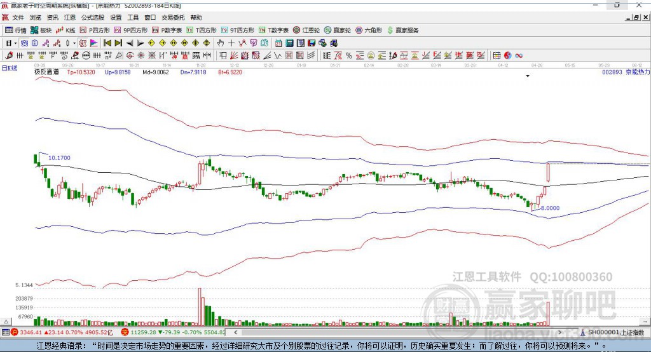Select the fan lines tool

[234, 56]
